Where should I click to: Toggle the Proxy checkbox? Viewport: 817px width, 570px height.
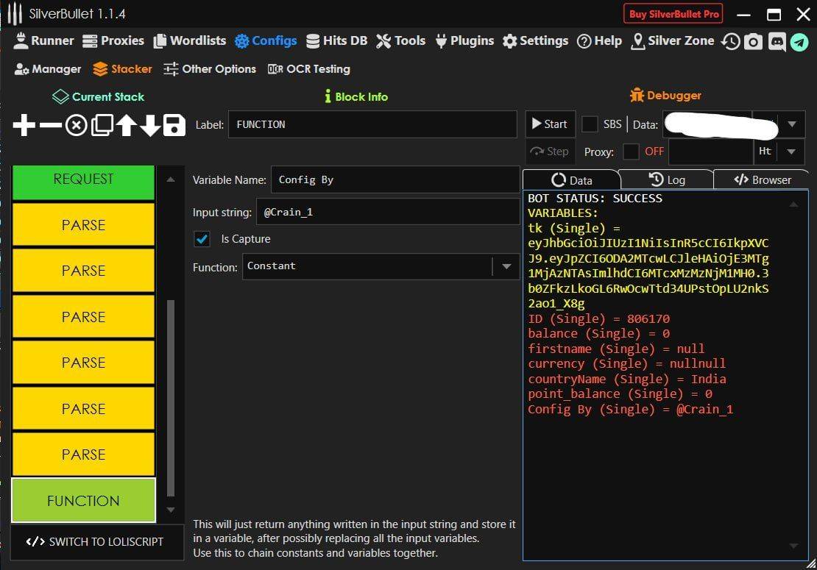631,152
